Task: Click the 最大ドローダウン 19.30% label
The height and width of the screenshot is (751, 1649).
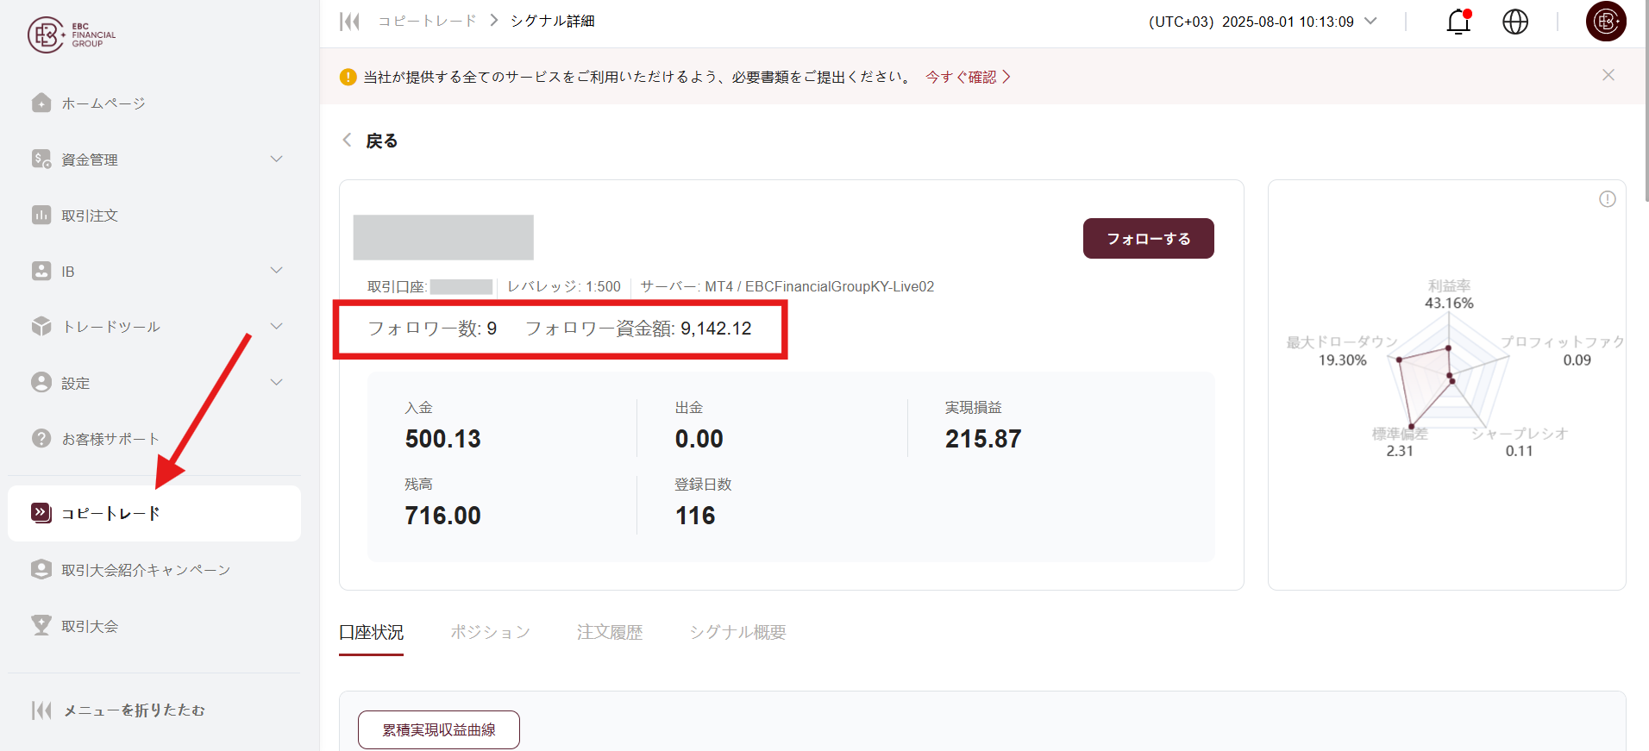Action: (x=1342, y=351)
